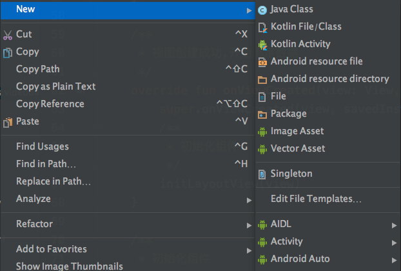Expand the New submenu arrow
Image resolution: width=401 pixels, height=271 pixels.
click(x=249, y=10)
